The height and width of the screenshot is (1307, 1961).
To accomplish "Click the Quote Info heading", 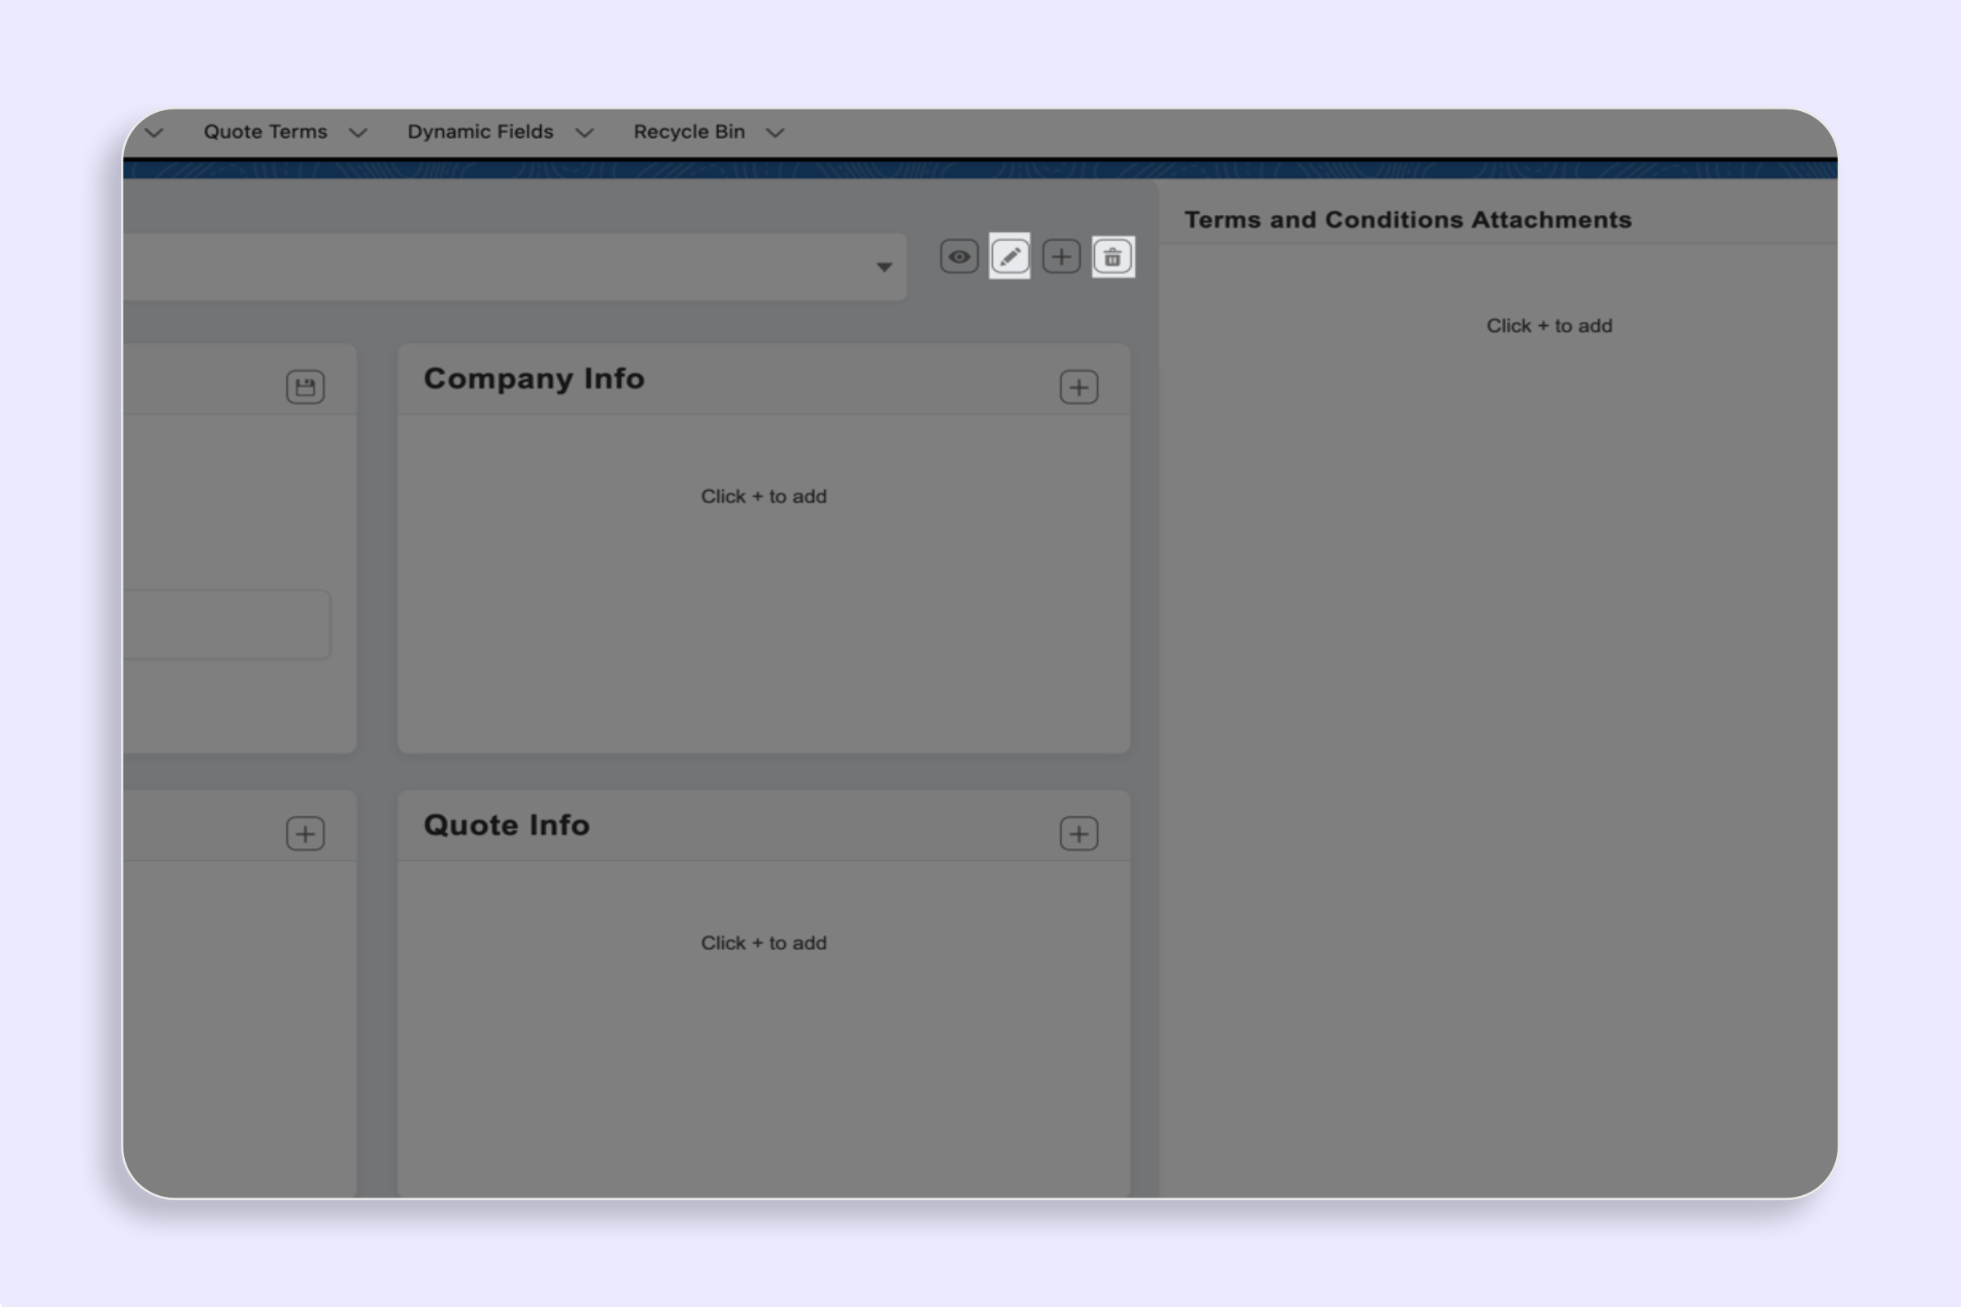I will tap(506, 825).
